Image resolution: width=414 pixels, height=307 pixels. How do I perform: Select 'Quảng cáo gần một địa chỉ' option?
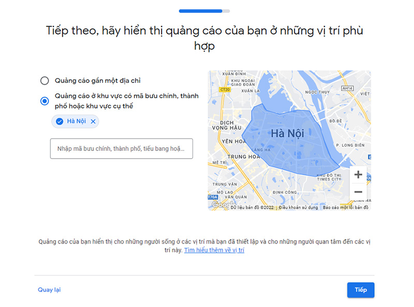coord(45,81)
